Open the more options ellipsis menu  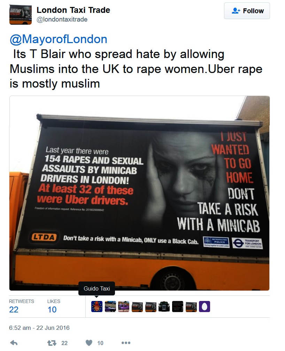click(x=126, y=343)
